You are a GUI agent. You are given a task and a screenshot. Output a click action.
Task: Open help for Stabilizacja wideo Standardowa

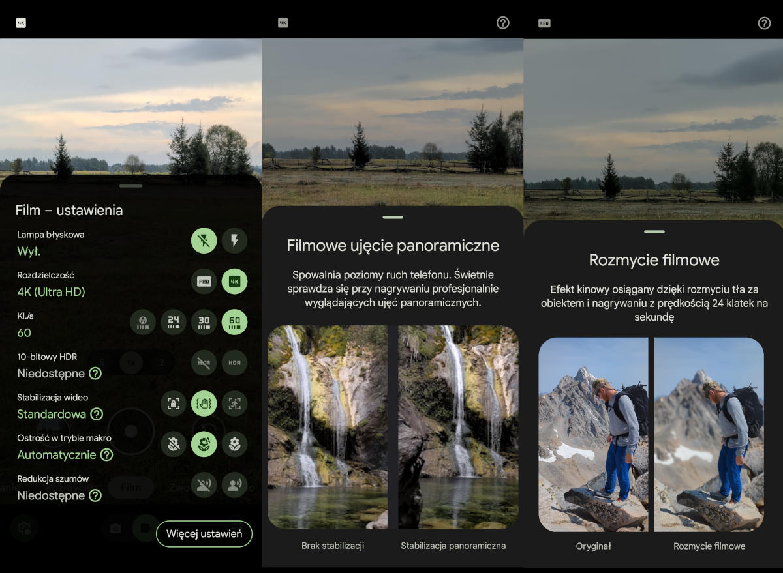click(x=97, y=414)
